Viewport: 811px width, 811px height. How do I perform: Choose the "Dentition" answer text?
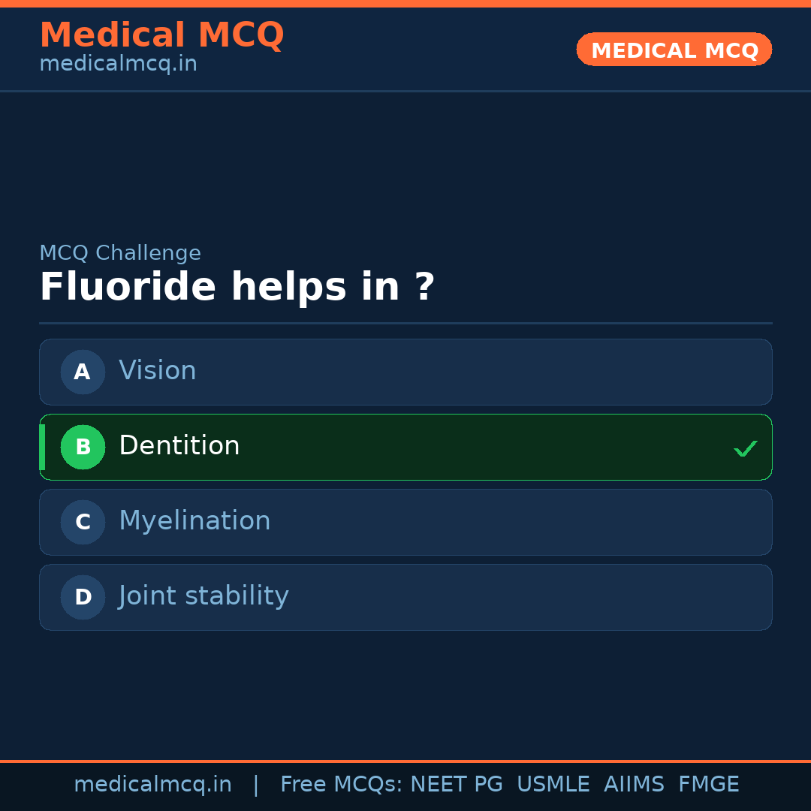179,446
